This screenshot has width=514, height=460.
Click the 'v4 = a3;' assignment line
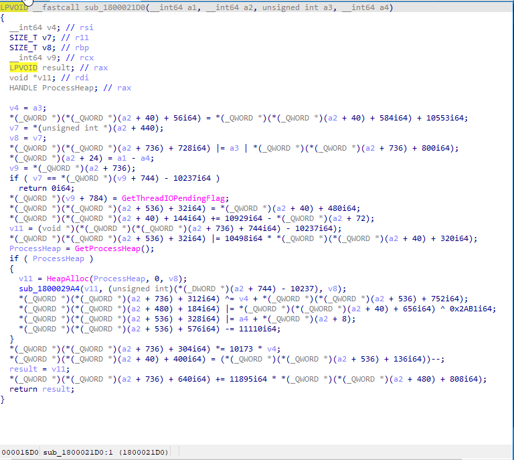coord(28,108)
